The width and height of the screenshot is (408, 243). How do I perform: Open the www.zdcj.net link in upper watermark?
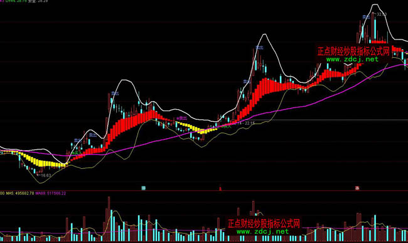click(352, 59)
